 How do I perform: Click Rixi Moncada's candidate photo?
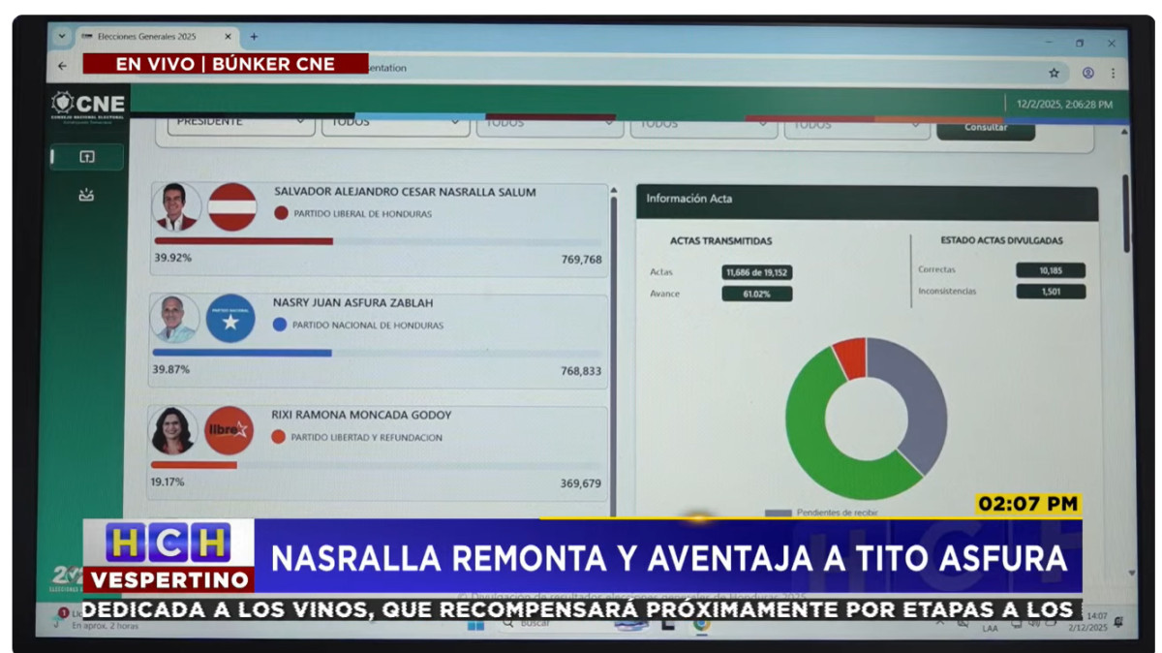pyautogui.click(x=172, y=430)
